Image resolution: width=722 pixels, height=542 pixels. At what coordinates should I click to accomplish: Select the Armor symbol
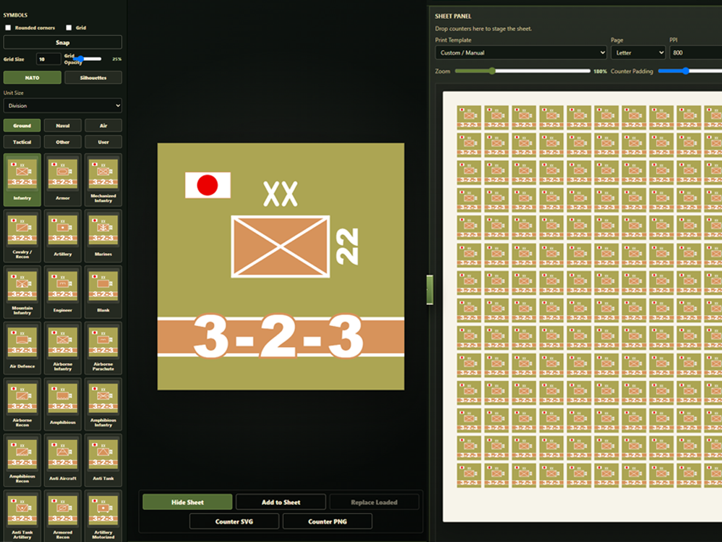[x=63, y=180]
